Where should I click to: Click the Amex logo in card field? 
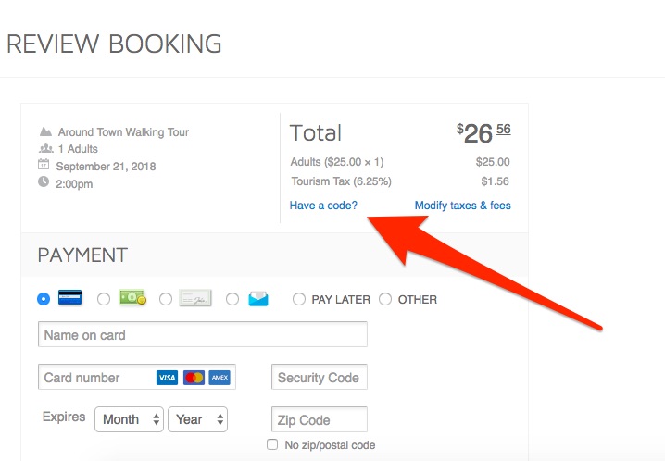click(x=220, y=377)
